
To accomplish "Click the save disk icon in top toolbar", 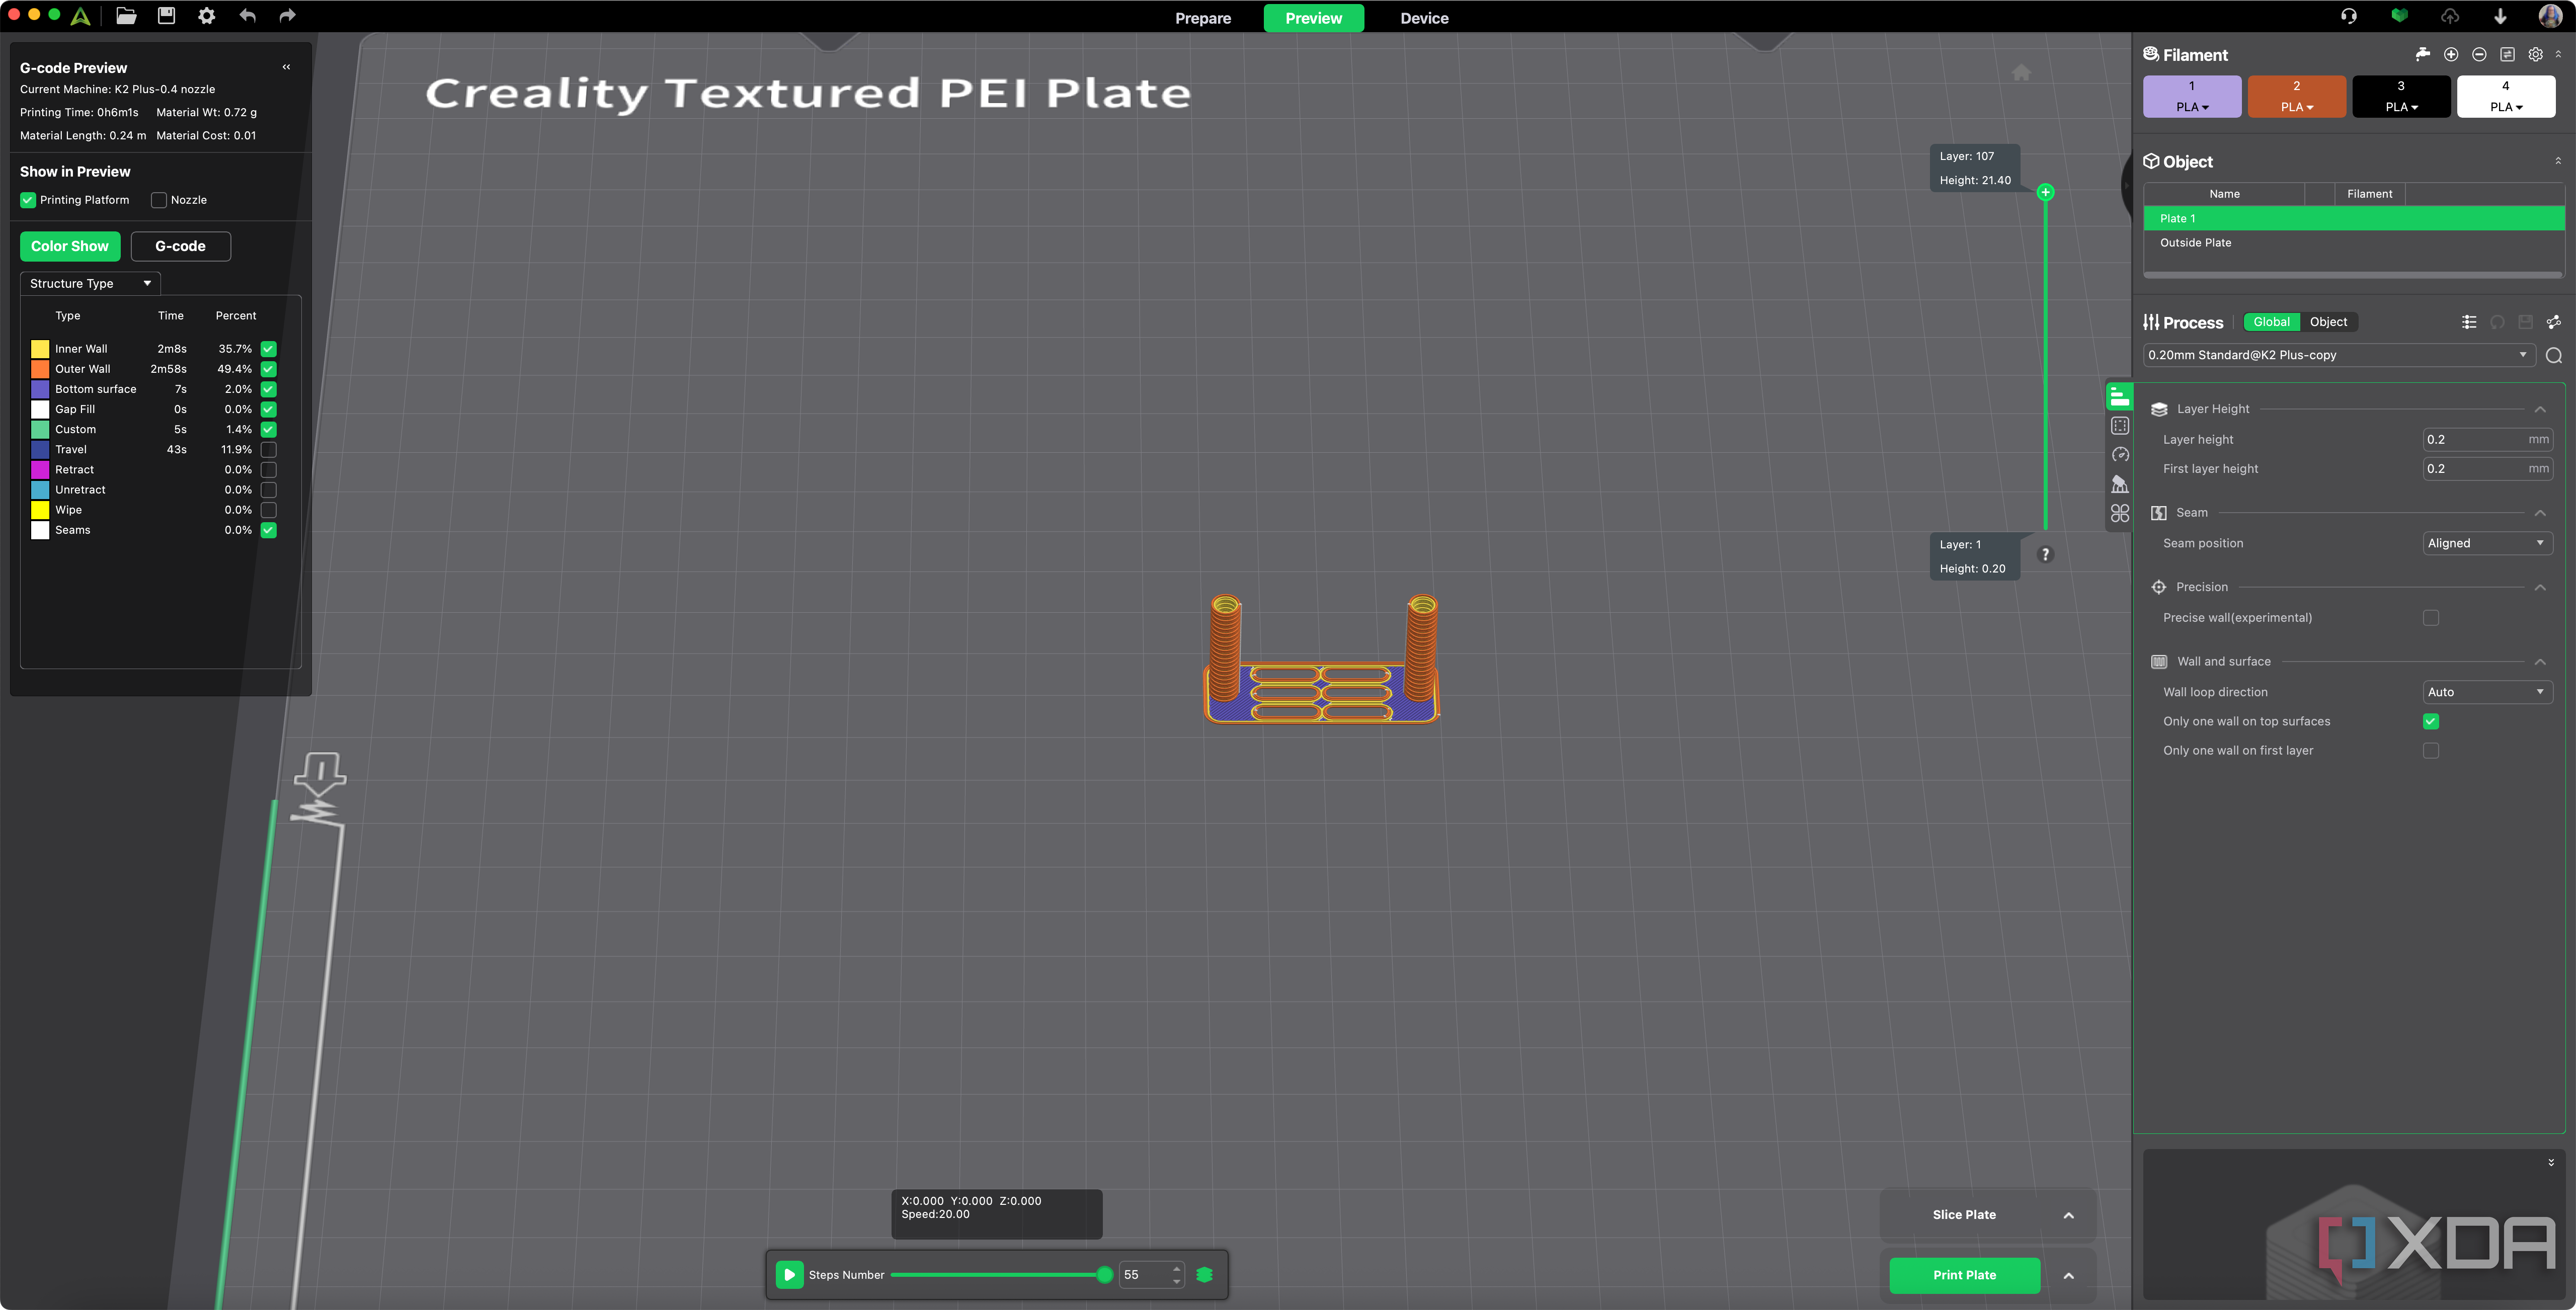I will [166, 16].
